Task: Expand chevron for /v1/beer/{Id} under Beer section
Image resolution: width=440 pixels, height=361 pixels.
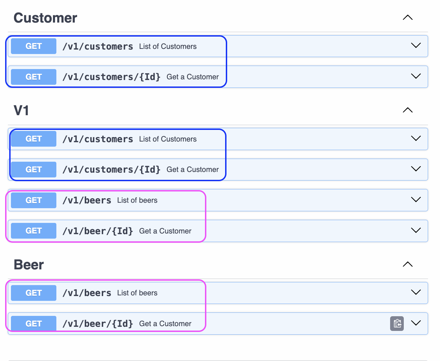Action: click(x=416, y=323)
